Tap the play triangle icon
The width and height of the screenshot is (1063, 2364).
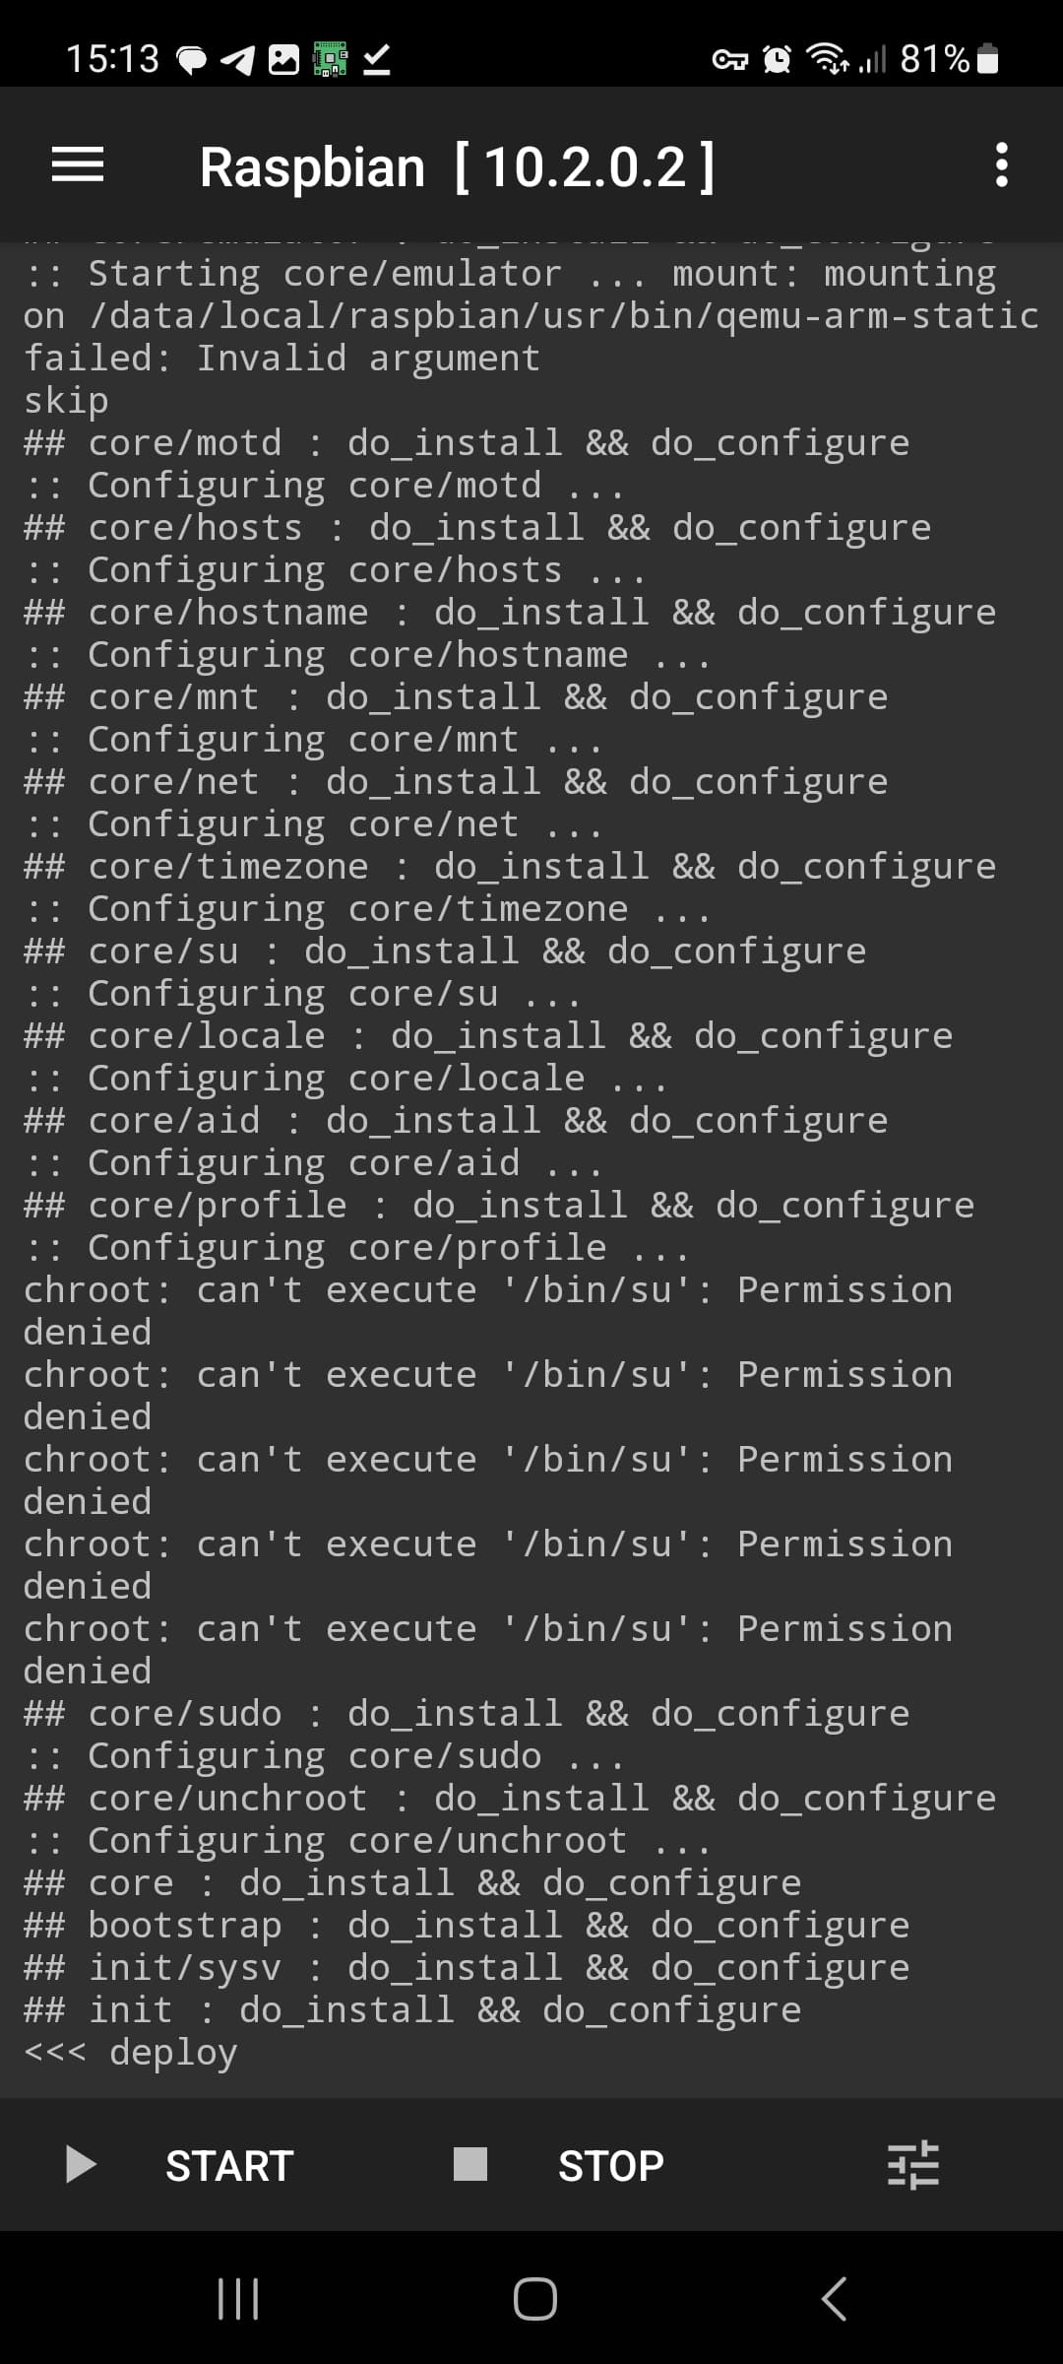(x=81, y=2165)
